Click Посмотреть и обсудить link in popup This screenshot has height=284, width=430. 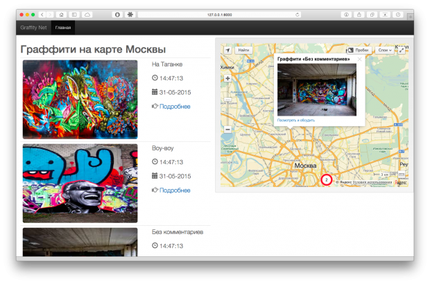[x=296, y=120]
